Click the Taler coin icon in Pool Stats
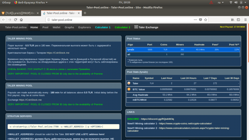The width and height of the screenshot is (249, 140). pos(129,83)
